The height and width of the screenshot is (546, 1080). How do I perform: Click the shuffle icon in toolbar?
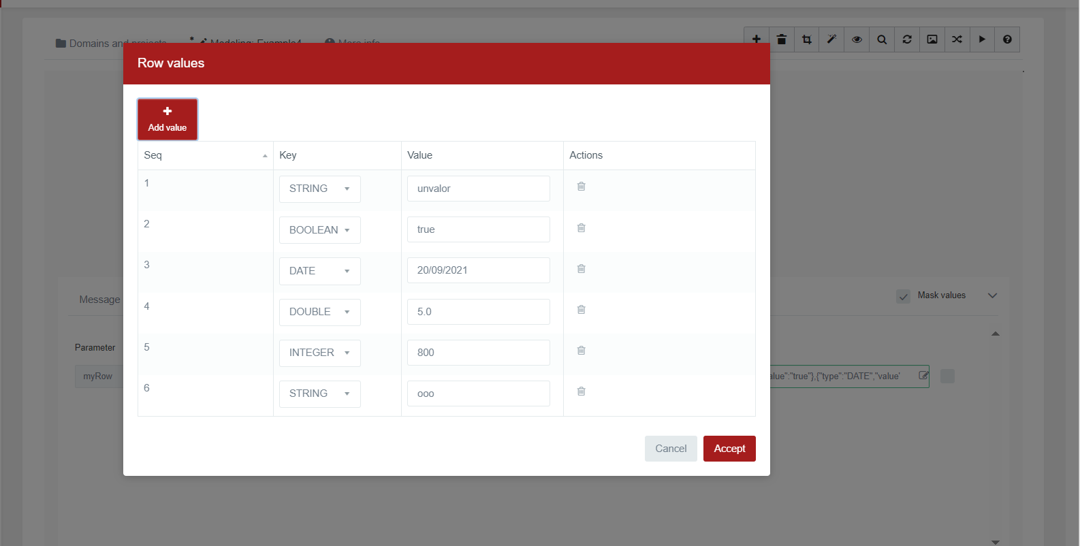click(x=957, y=39)
